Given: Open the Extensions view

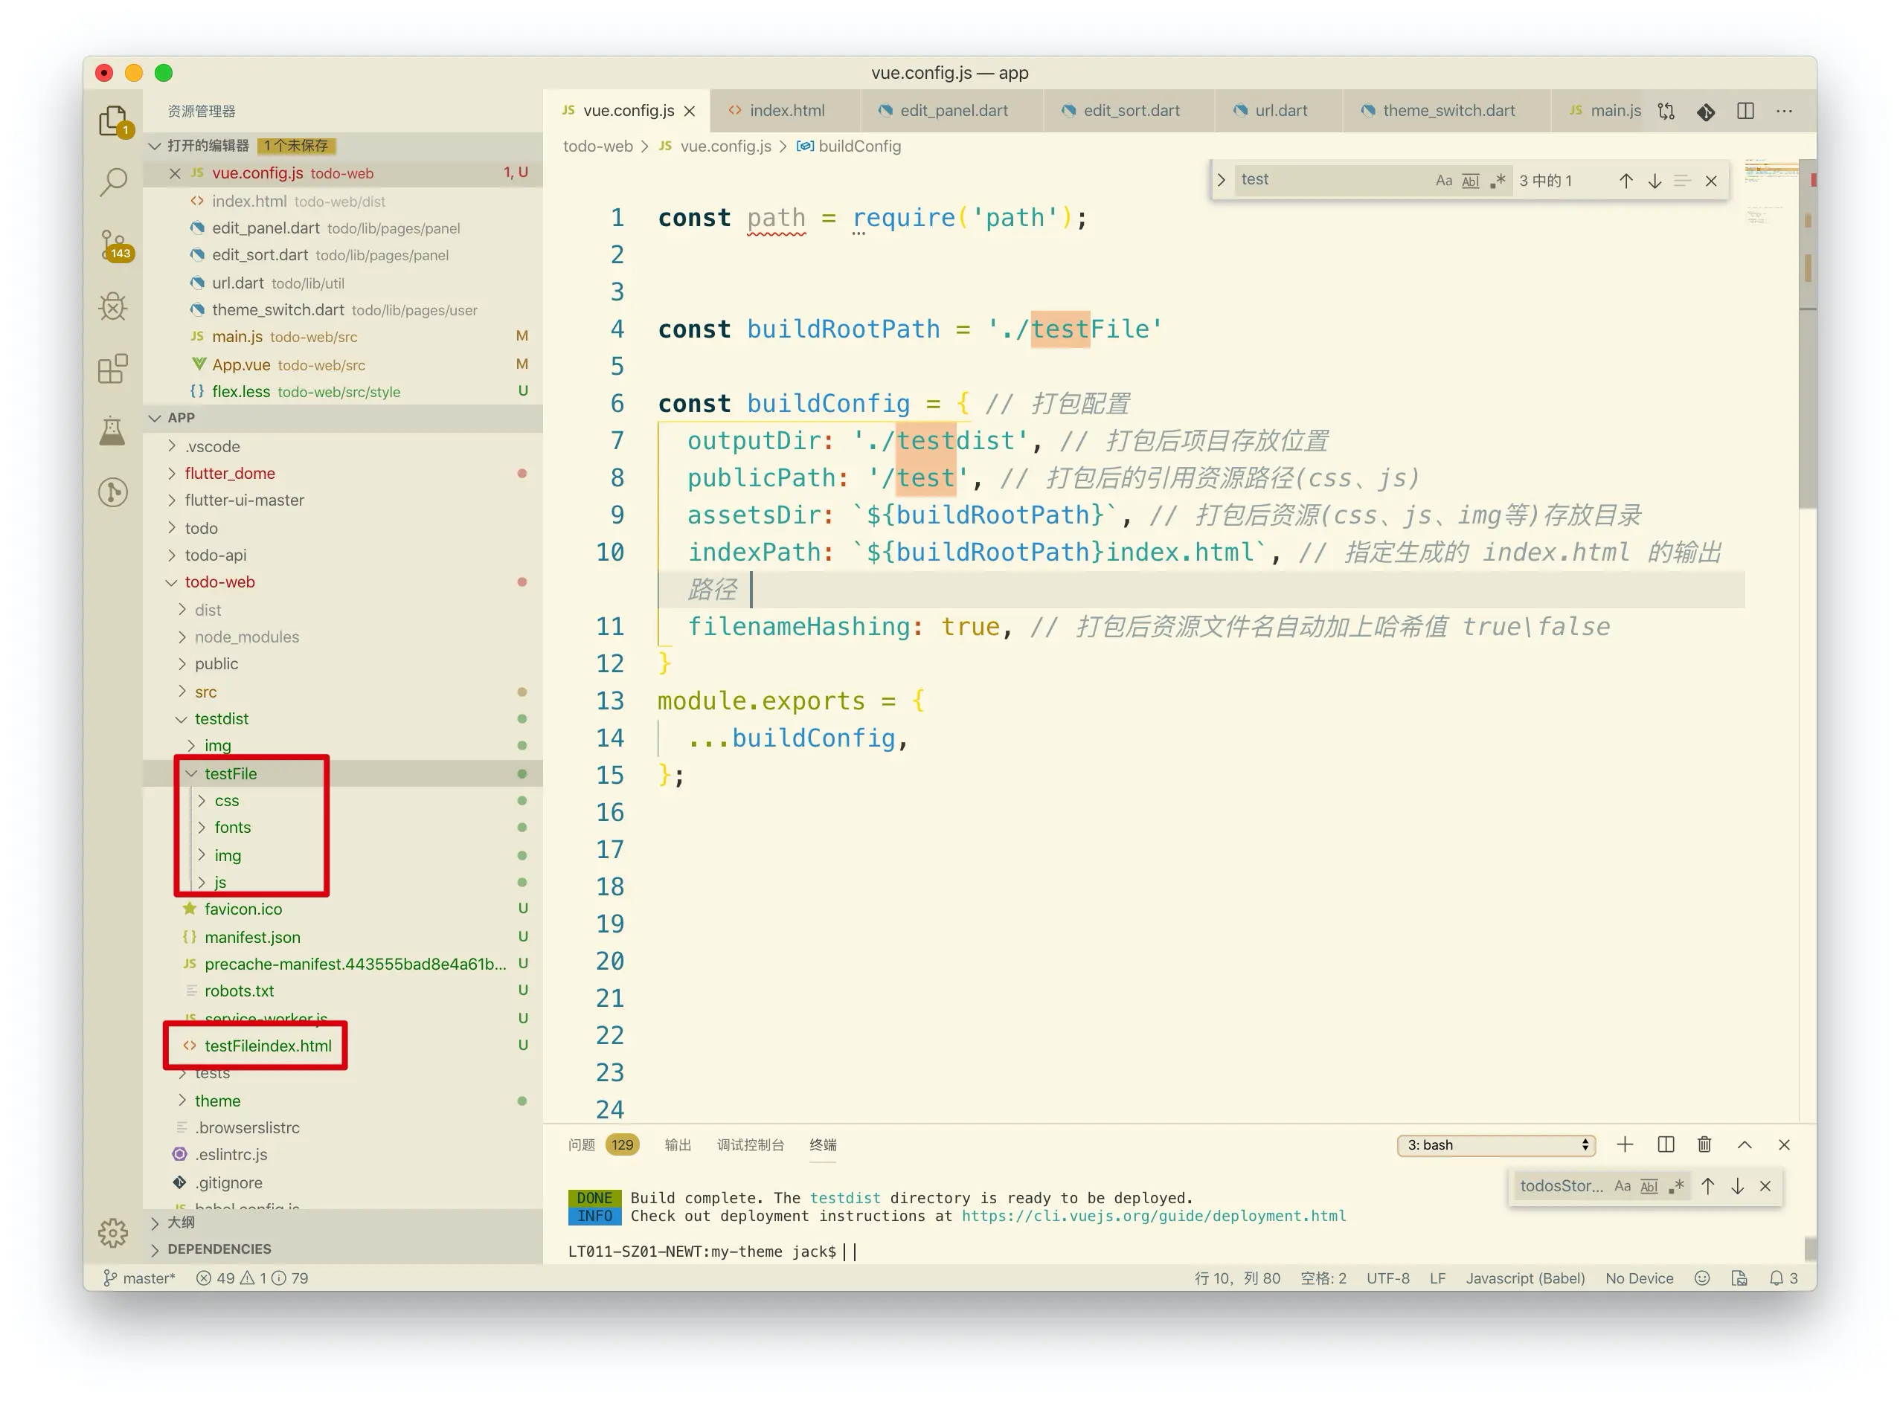Looking at the screenshot, I should 113,369.
